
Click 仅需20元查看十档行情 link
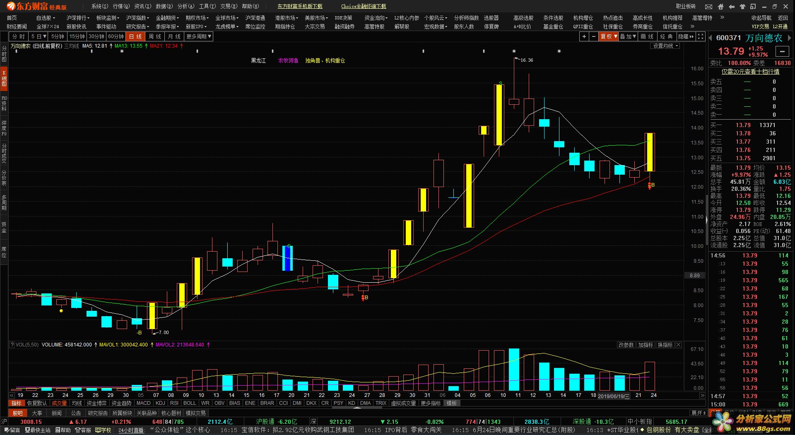pyautogui.click(x=750, y=72)
